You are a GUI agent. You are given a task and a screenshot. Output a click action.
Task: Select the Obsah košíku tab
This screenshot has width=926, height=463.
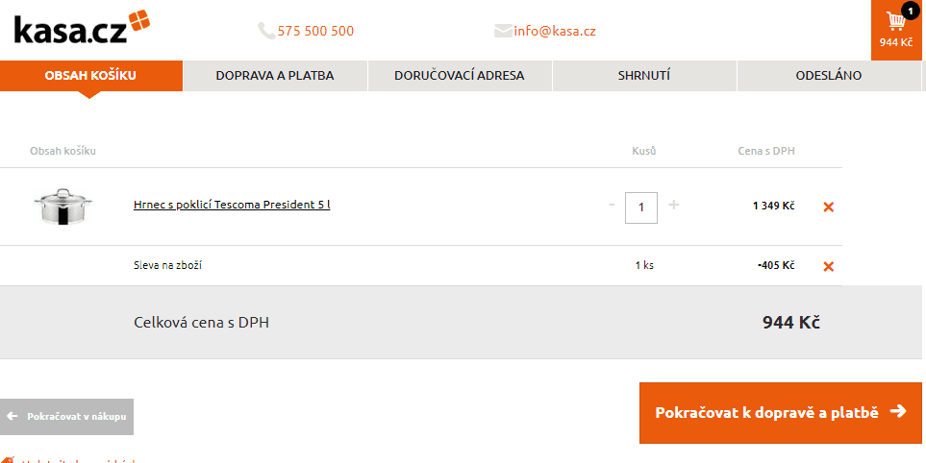[x=91, y=76]
